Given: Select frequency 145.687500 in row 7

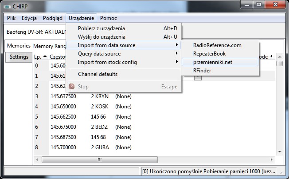Looking at the screenshot, I should point(63,137).
